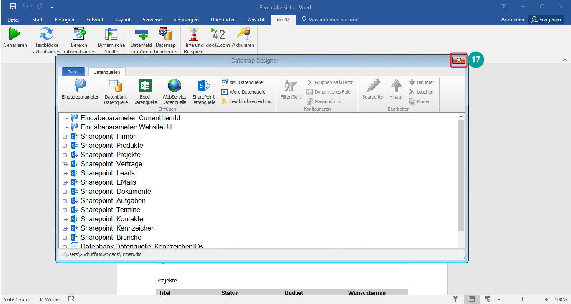Expand the Sharepoint: Aufgaben node
The height and width of the screenshot is (304, 571).
[65, 201]
